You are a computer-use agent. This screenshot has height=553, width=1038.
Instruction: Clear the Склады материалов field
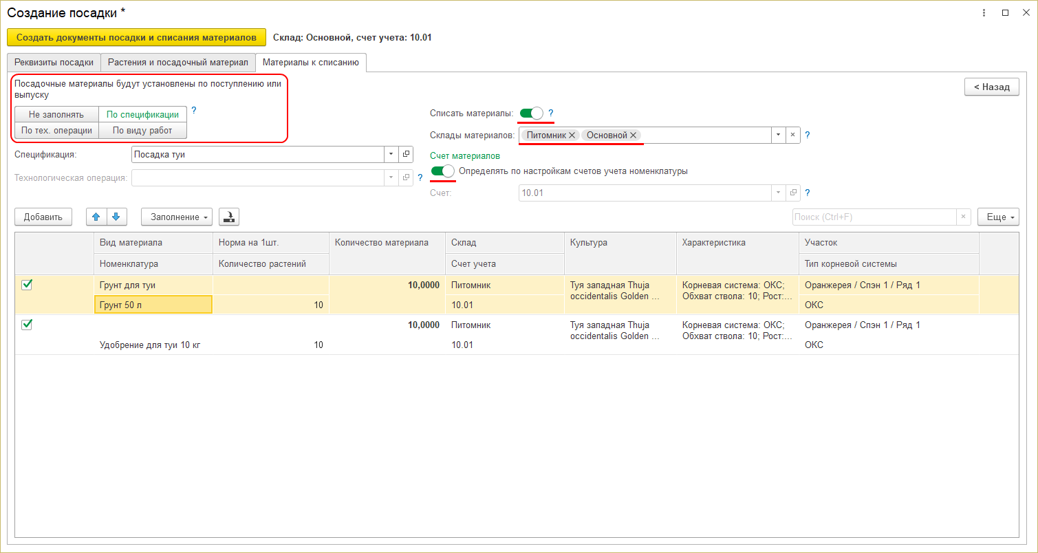coord(792,135)
